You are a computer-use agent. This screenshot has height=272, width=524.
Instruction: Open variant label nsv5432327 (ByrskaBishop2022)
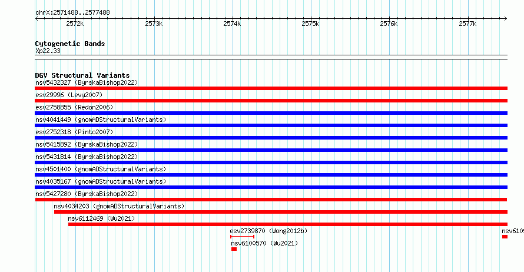(x=87, y=82)
